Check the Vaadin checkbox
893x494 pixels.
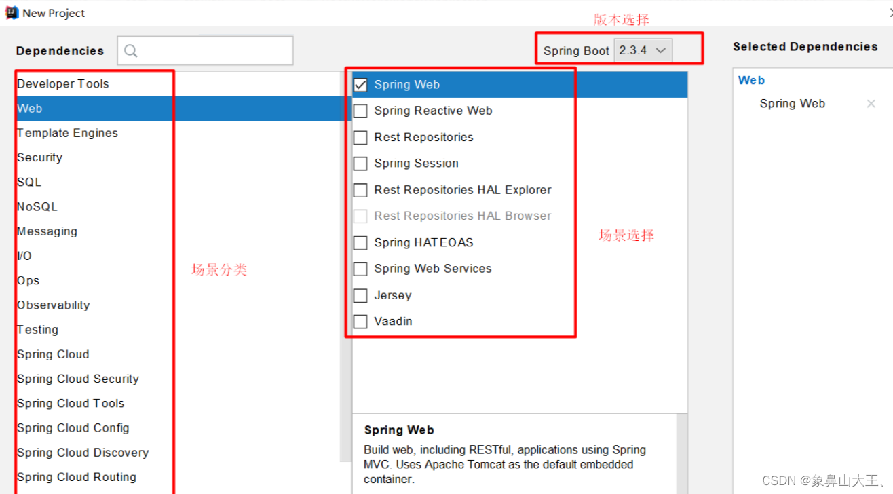pos(360,322)
